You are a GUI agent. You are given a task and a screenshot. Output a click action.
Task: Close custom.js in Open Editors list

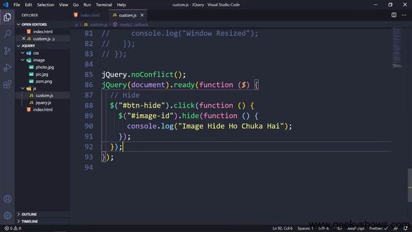pos(23,39)
